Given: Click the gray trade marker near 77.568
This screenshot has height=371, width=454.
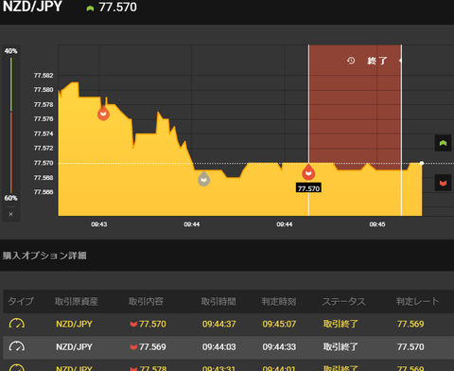Looking at the screenshot, I should click(203, 179).
